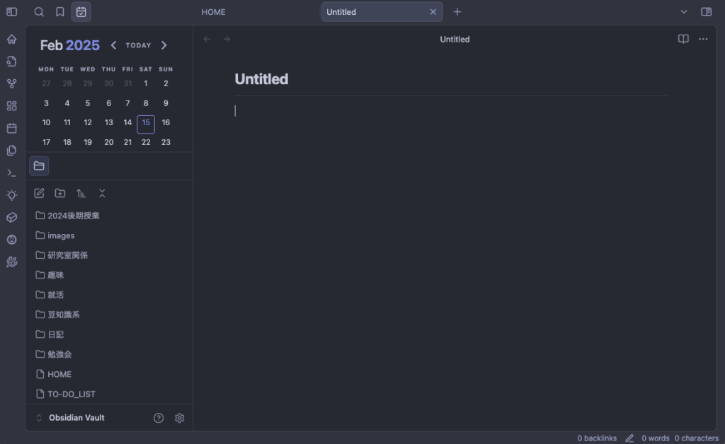This screenshot has width=725, height=444.
Task: Navigate back with left arrow
Action: [207, 39]
